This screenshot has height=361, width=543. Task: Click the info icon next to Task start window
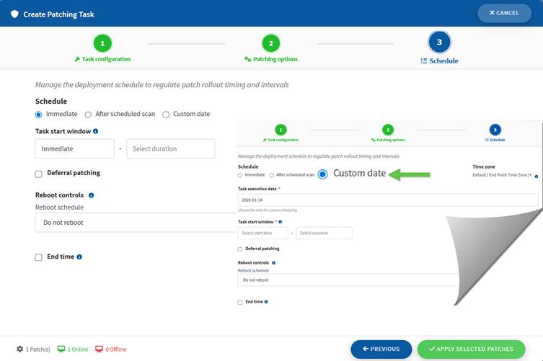(96, 131)
